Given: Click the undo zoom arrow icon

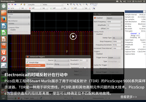Looking at the screenshot, I should (84, 5).
